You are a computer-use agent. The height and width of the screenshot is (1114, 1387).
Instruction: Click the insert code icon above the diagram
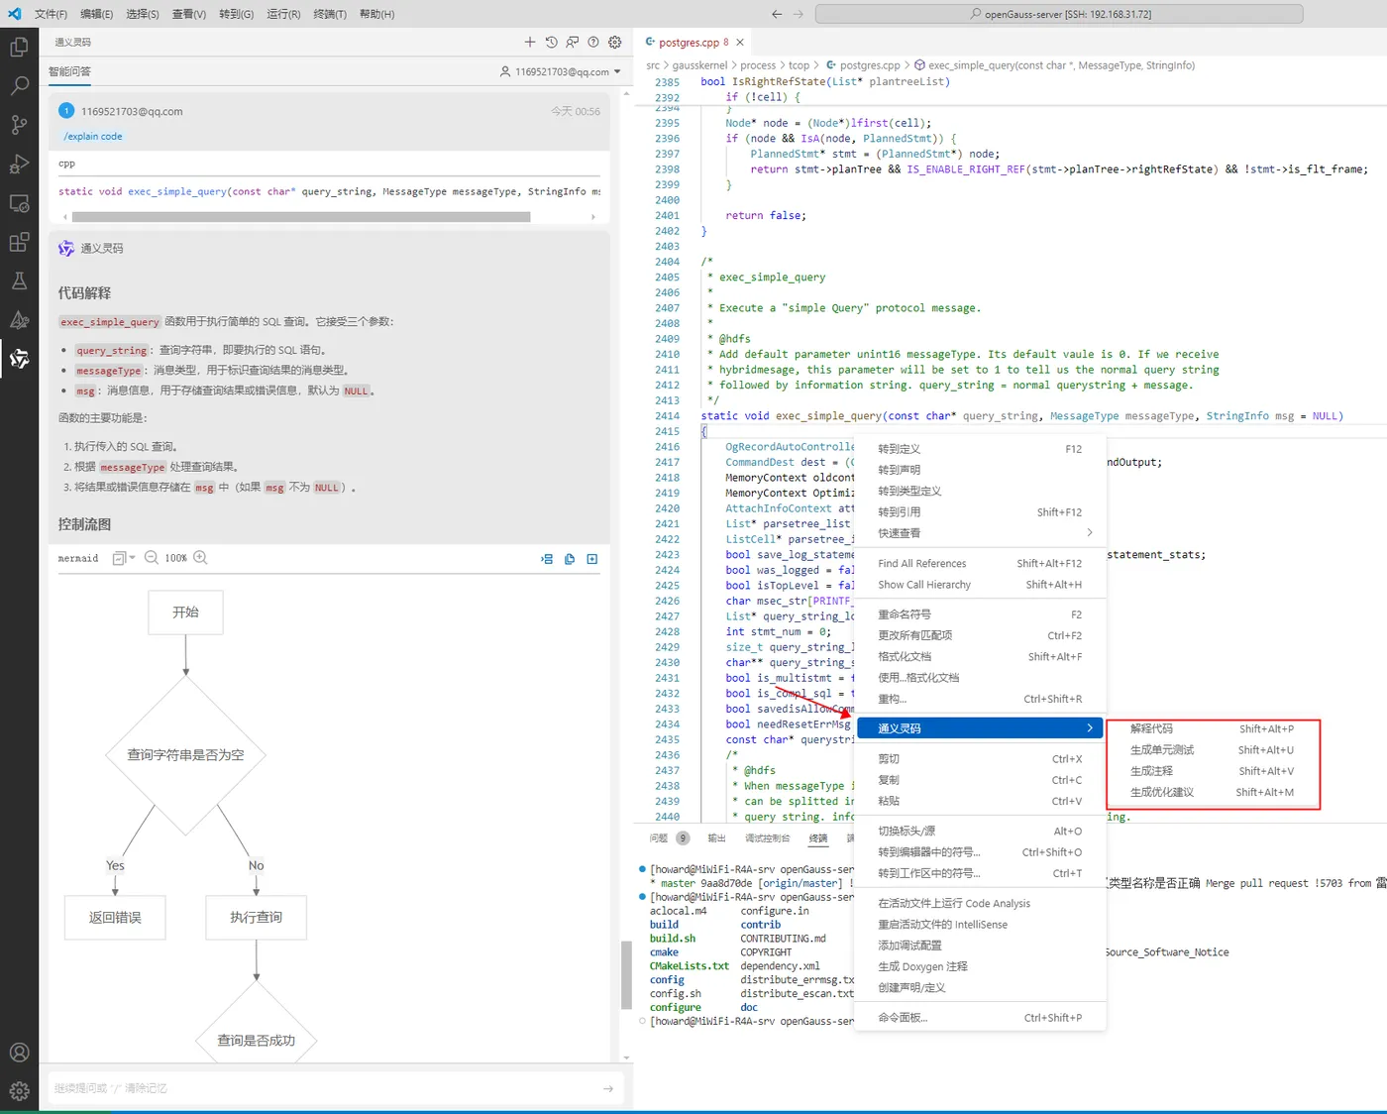[547, 559]
